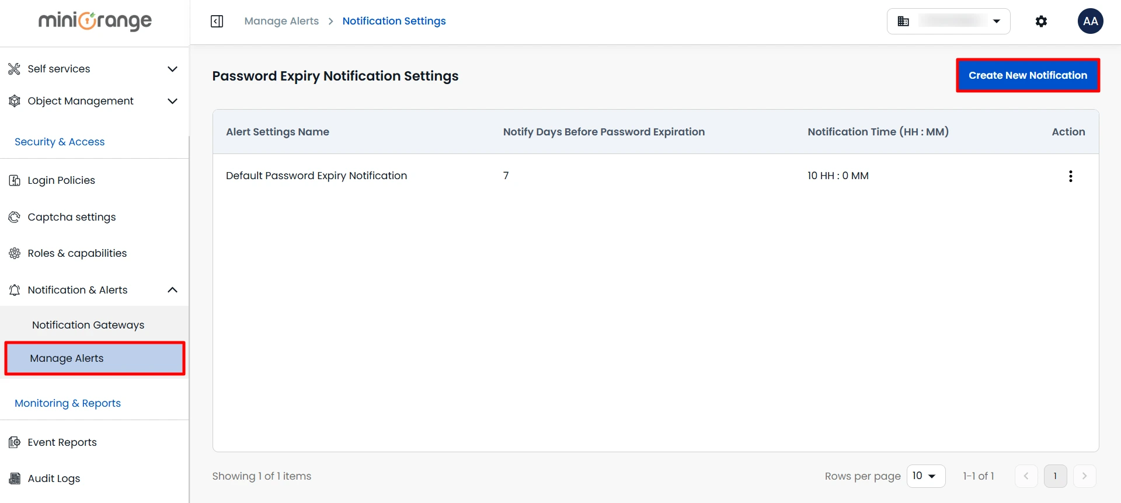Click the Captcha settings icon

[x=15, y=217]
